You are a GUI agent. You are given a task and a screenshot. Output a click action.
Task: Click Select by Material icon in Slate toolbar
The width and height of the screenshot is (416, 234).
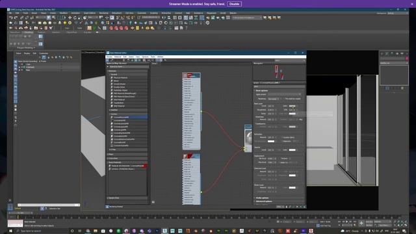point(165,60)
